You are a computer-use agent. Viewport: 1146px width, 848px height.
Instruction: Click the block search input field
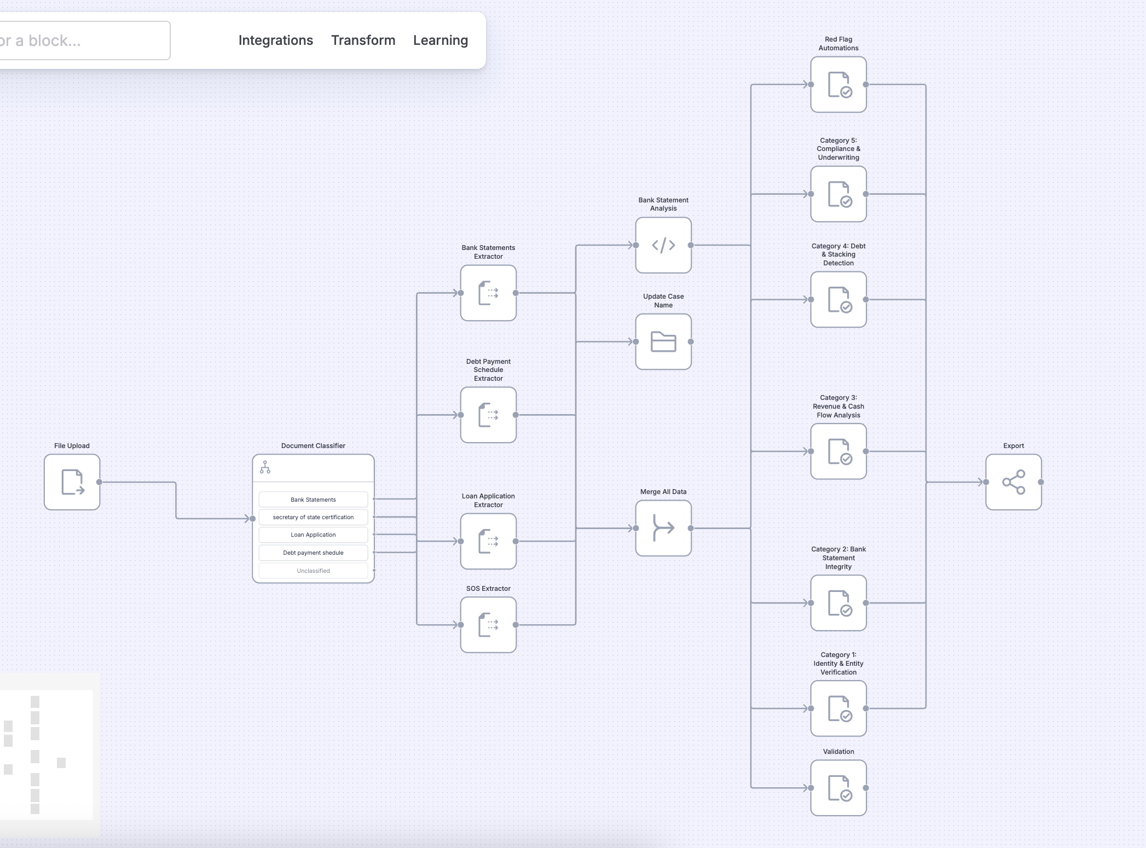[82, 40]
